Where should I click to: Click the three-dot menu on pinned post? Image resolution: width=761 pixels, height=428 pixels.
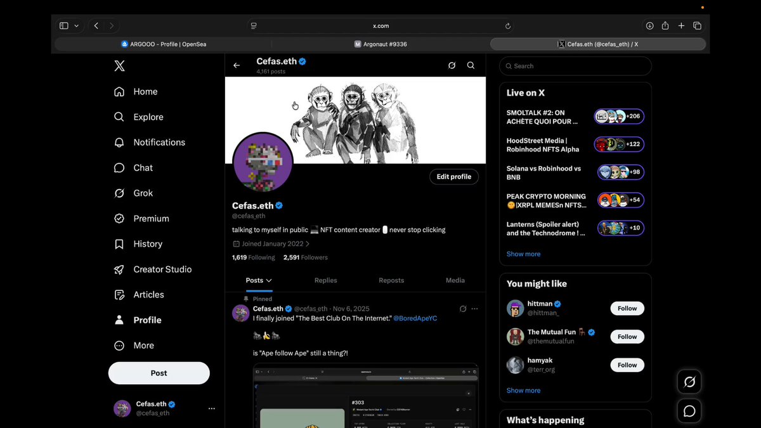[474, 309]
